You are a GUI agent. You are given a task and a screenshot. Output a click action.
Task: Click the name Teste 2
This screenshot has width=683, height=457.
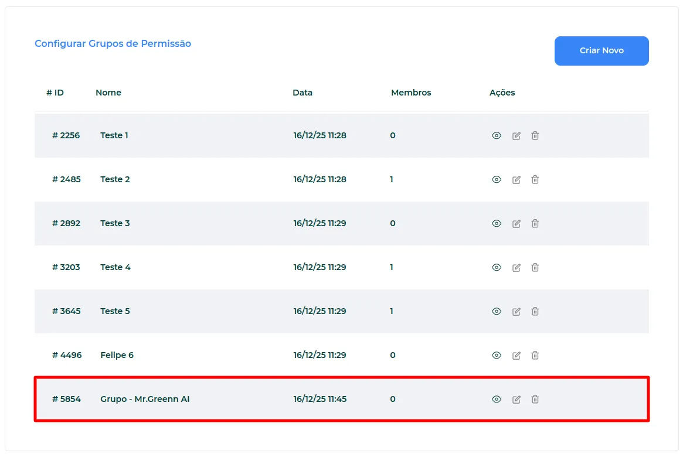[115, 179]
